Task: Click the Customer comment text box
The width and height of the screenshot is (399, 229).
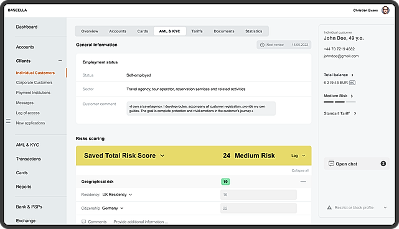Action: tap(201, 109)
